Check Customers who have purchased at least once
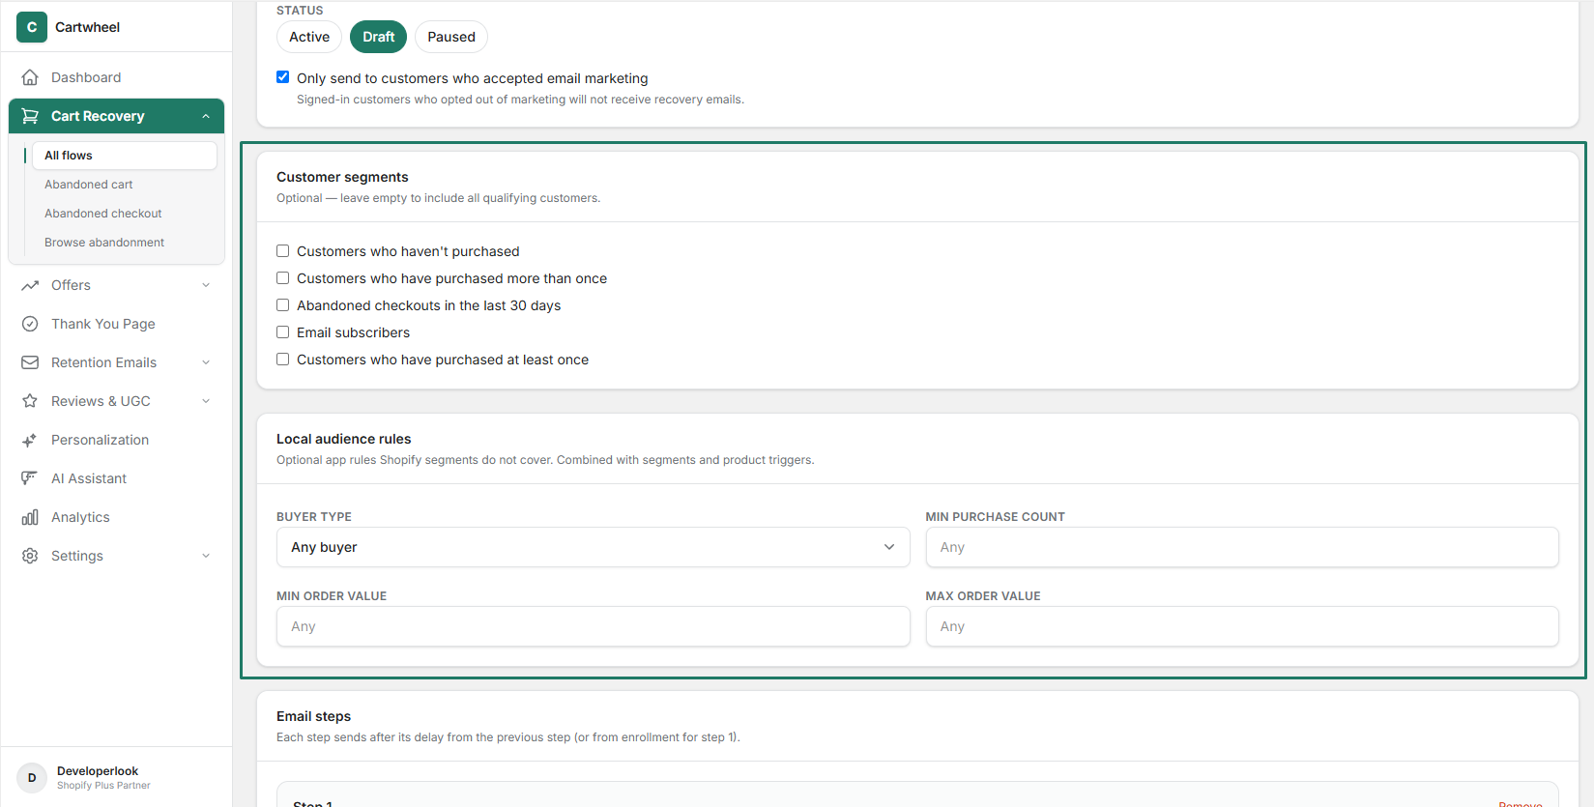 click(283, 360)
